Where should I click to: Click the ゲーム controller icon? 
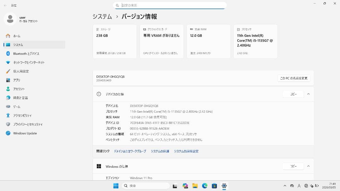point(8,107)
